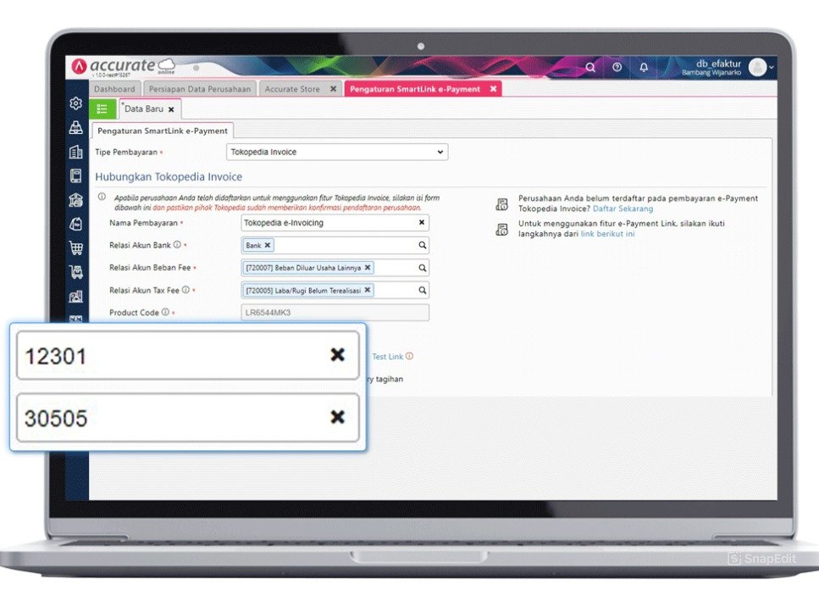Open the notifications bell
819x590 pixels.
pos(644,68)
